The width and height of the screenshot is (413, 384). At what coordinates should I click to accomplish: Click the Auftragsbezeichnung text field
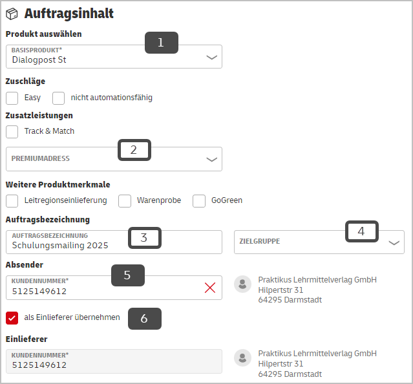(114, 242)
